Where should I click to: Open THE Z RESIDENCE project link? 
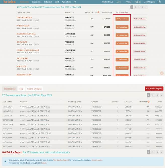(x=24, y=17)
